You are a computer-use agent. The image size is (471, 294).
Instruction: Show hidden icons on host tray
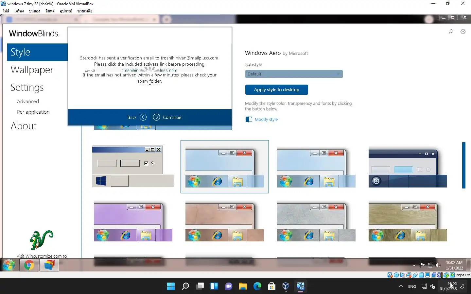[x=401, y=286]
